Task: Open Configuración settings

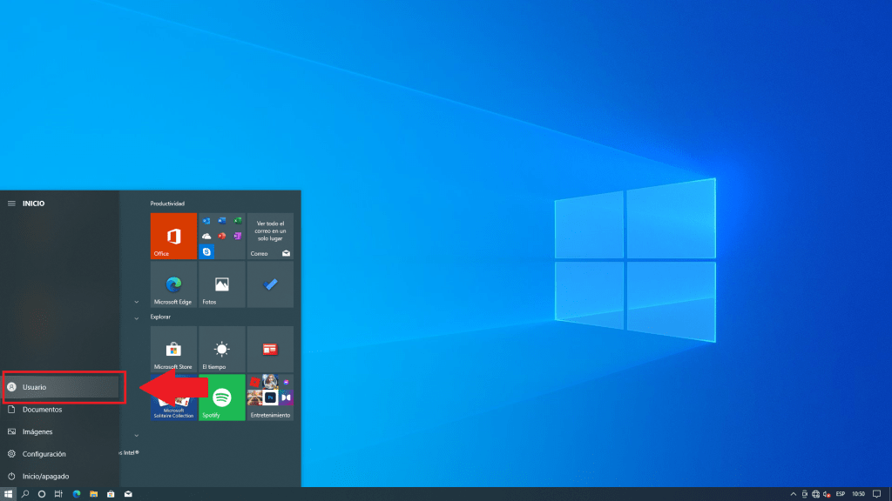Action: pyautogui.click(x=44, y=454)
